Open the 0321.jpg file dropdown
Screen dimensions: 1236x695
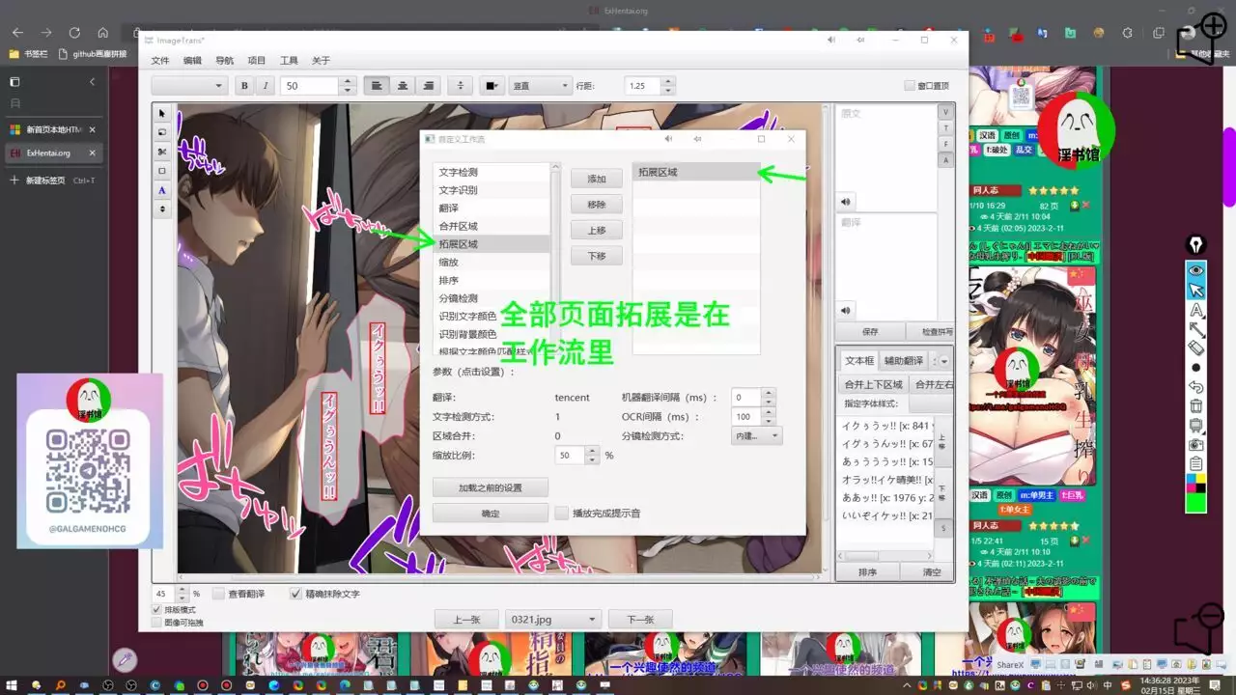[552, 620]
